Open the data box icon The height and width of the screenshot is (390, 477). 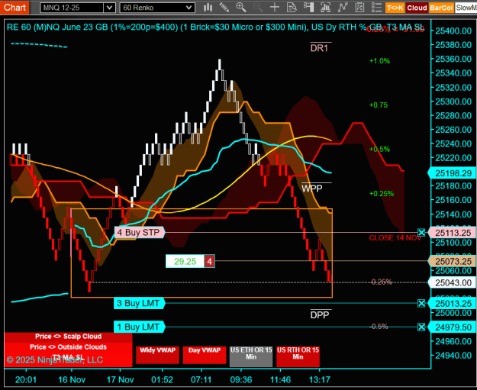tap(292, 8)
